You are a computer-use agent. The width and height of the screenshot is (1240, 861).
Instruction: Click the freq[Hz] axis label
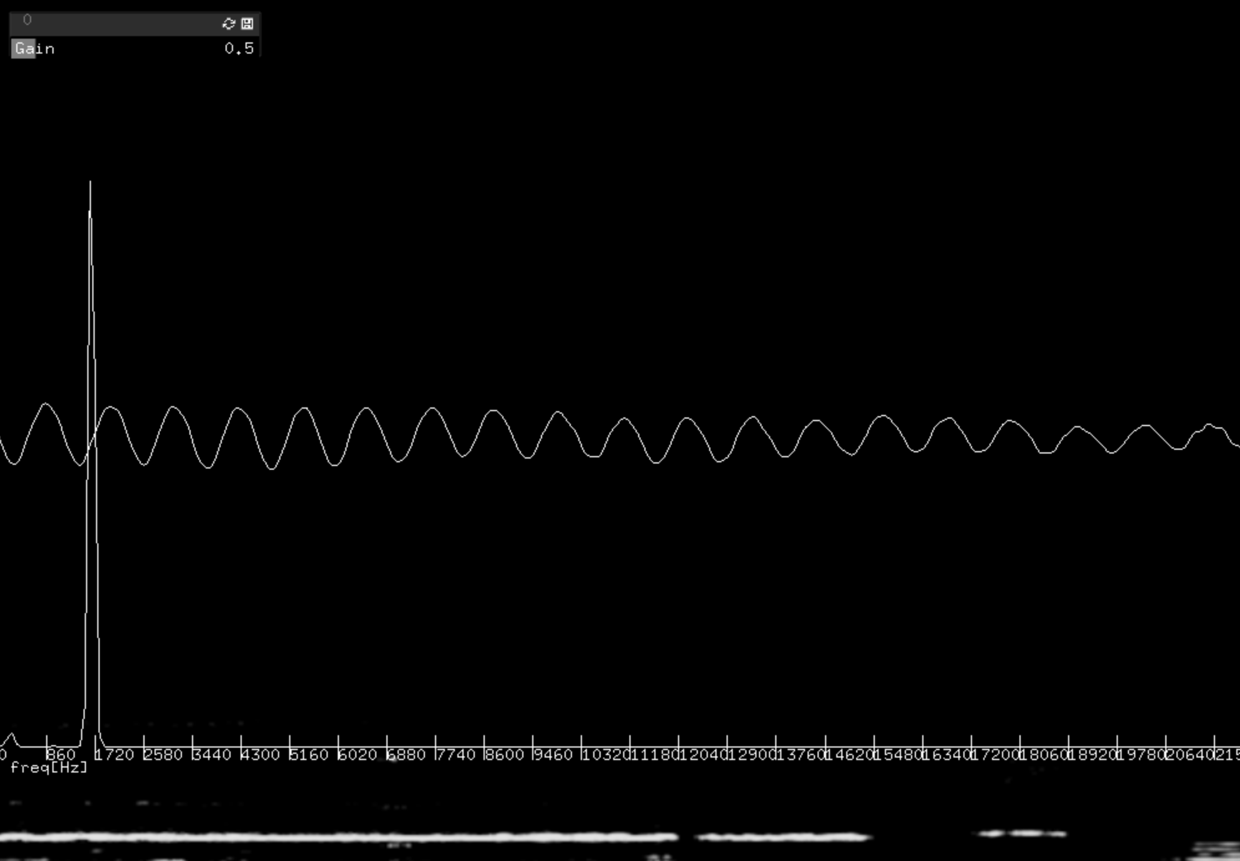(49, 768)
